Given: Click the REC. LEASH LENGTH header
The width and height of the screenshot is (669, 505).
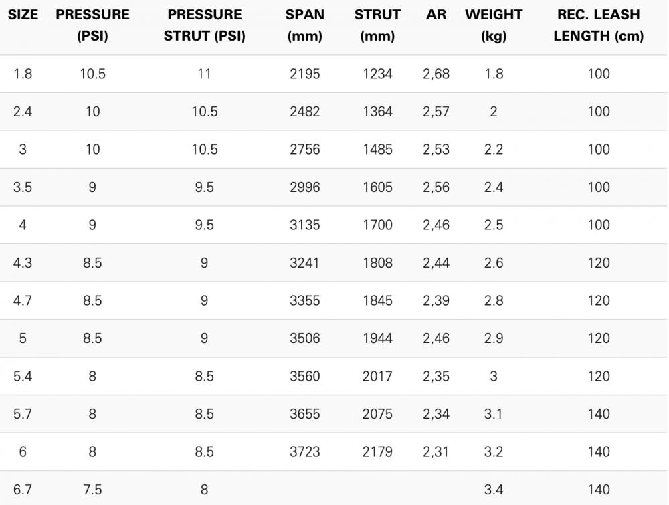Looking at the screenshot, I should pos(599,25).
